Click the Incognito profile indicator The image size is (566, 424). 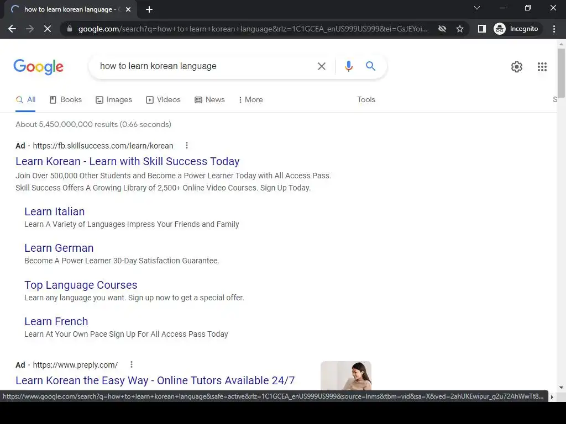pyautogui.click(x=516, y=29)
